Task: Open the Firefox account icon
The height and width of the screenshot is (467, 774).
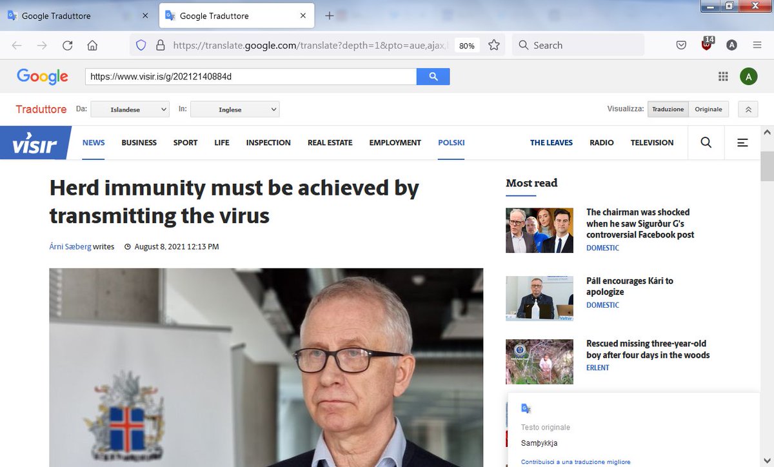Action: pos(731,45)
